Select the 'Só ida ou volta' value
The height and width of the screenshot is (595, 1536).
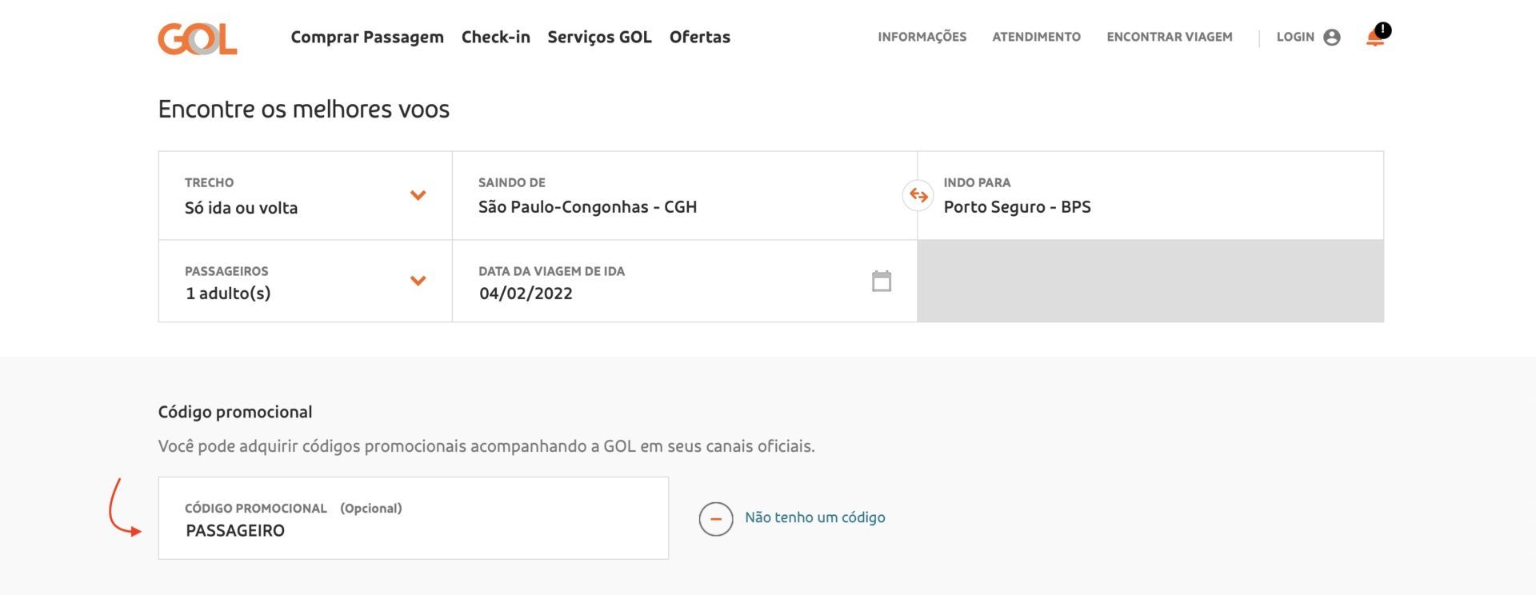point(241,208)
